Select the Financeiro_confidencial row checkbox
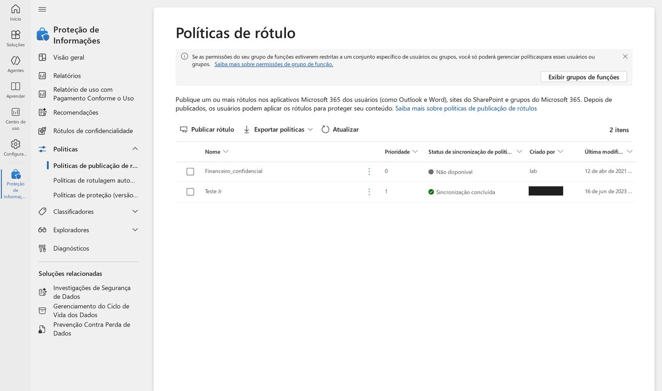The width and height of the screenshot is (662, 391). 190,171
